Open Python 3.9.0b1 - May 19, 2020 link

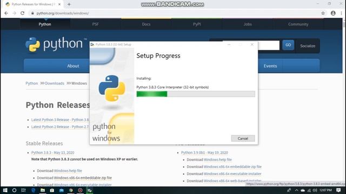pos(204,153)
